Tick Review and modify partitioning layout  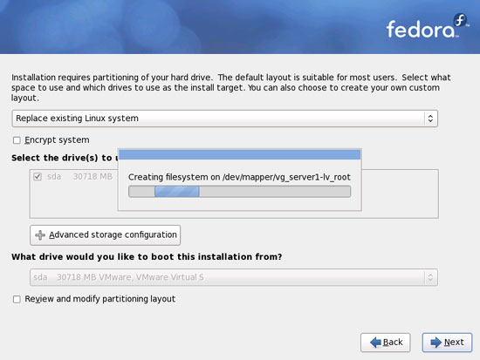pos(17,299)
